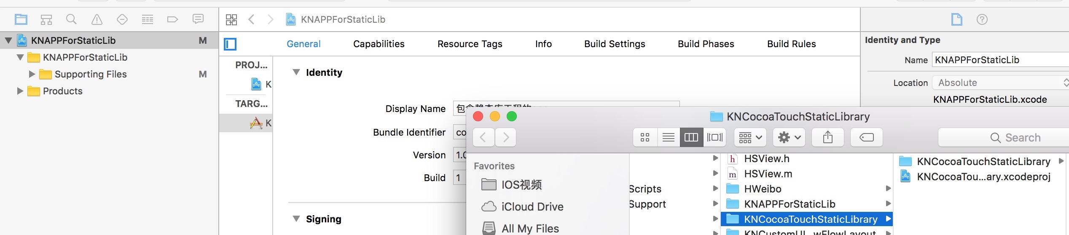The height and width of the screenshot is (235, 1069).
Task: Collapse the KNAPPForStaticLib group folder
Action: pyautogui.click(x=20, y=57)
